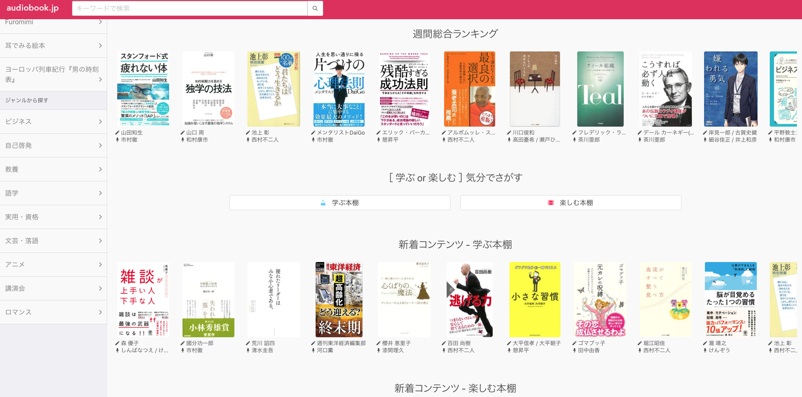Click narrator link 高田憂希 / 瀬戸ひ...
The height and width of the screenshot is (397, 802).
pos(536,140)
